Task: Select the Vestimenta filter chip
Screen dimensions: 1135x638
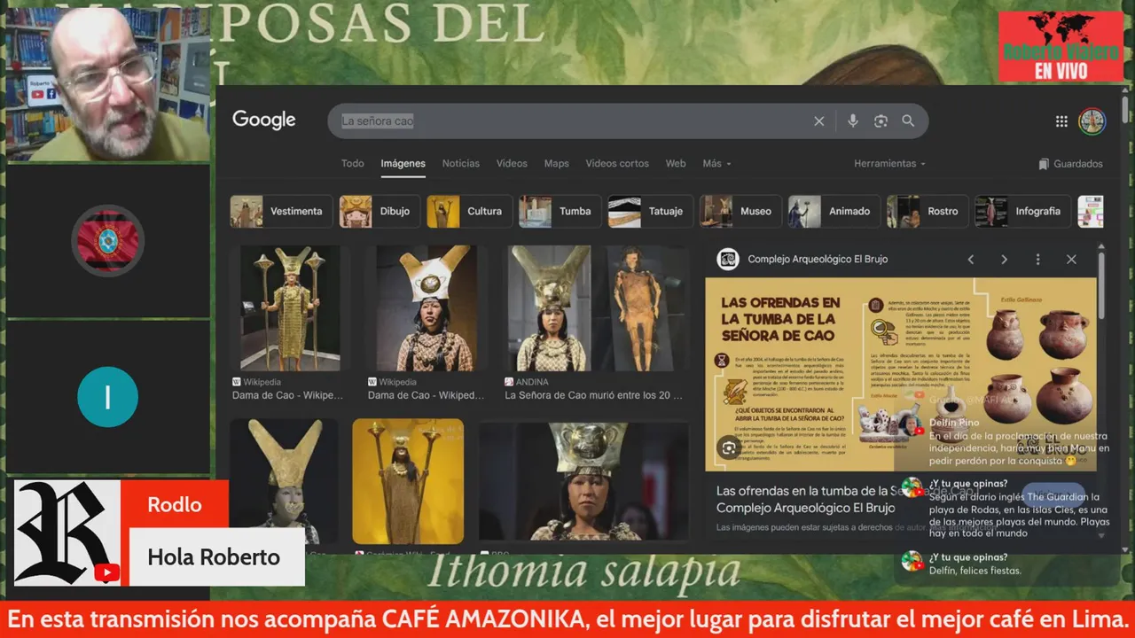Action: [281, 212]
